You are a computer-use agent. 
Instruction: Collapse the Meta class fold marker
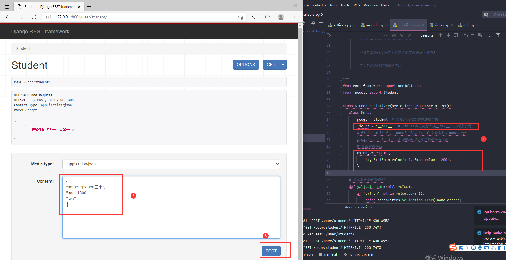[x=341, y=113]
